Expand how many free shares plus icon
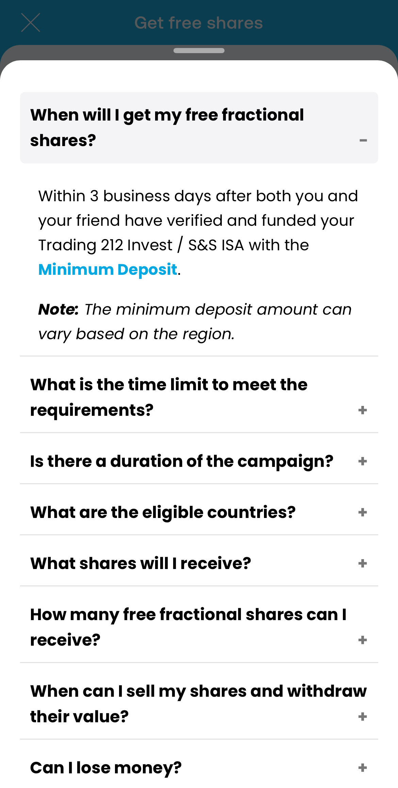Viewport: 398px width, 788px height. (x=363, y=640)
